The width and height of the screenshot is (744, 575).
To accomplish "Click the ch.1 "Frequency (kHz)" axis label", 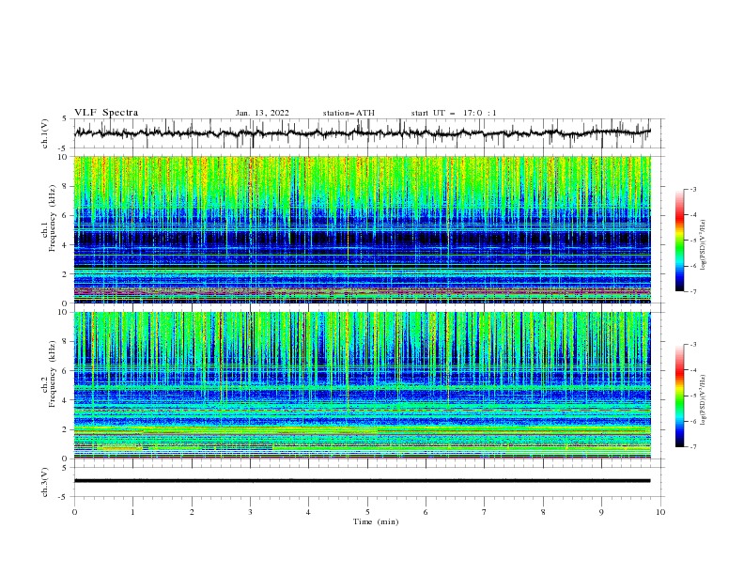I will point(53,216).
